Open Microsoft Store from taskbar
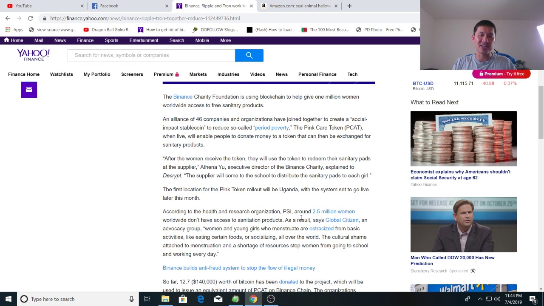Image resolution: width=544 pixels, height=306 pixels. coord(183,299)
